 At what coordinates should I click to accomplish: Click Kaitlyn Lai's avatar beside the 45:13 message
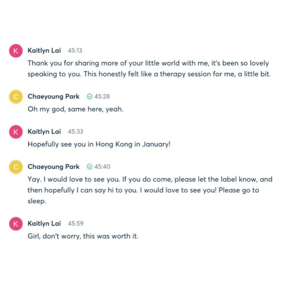coord(16,51)
